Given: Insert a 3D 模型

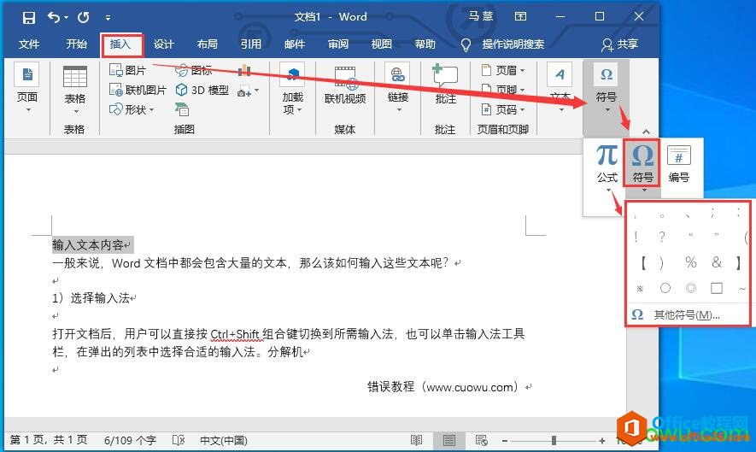Looking at the screenshot, I should 202,91.
